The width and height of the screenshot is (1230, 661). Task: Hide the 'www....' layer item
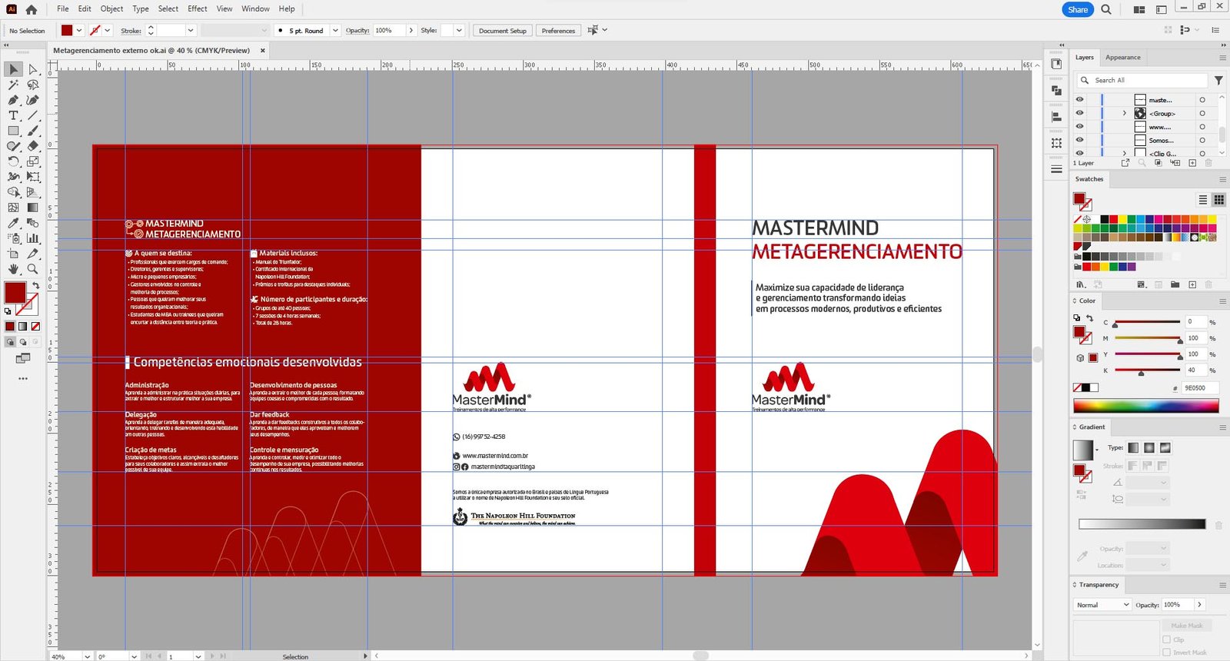tap(1079, 126)
